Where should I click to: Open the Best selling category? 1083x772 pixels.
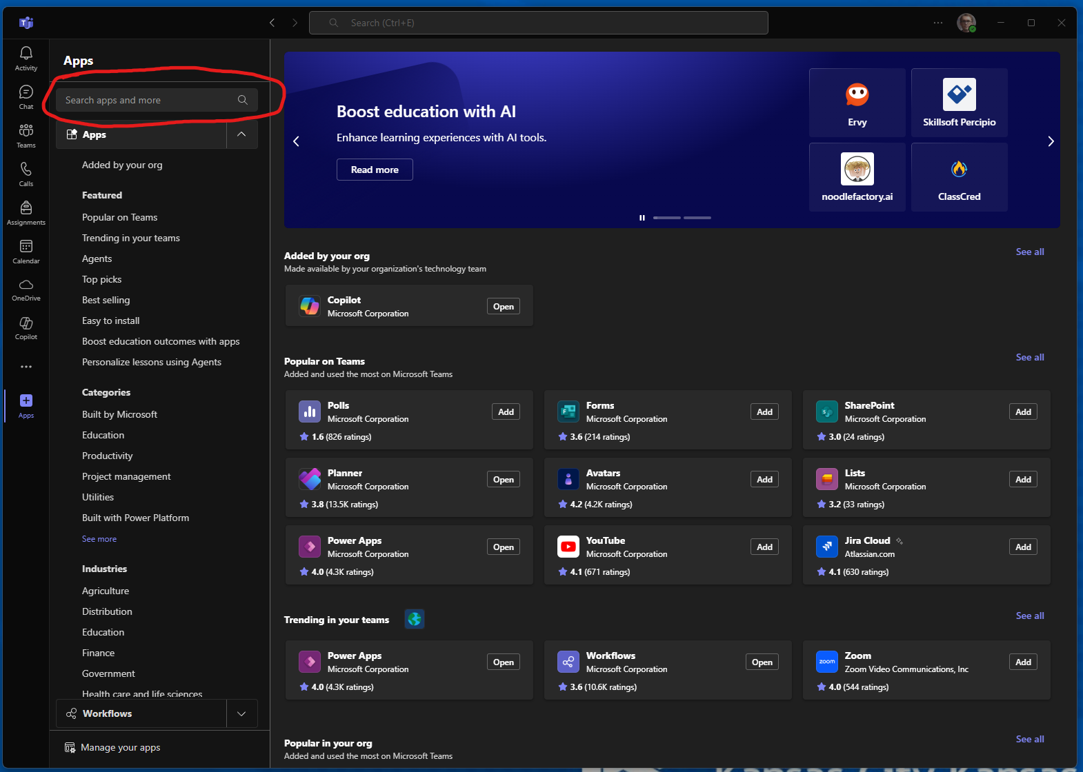[x=106, y=300]
